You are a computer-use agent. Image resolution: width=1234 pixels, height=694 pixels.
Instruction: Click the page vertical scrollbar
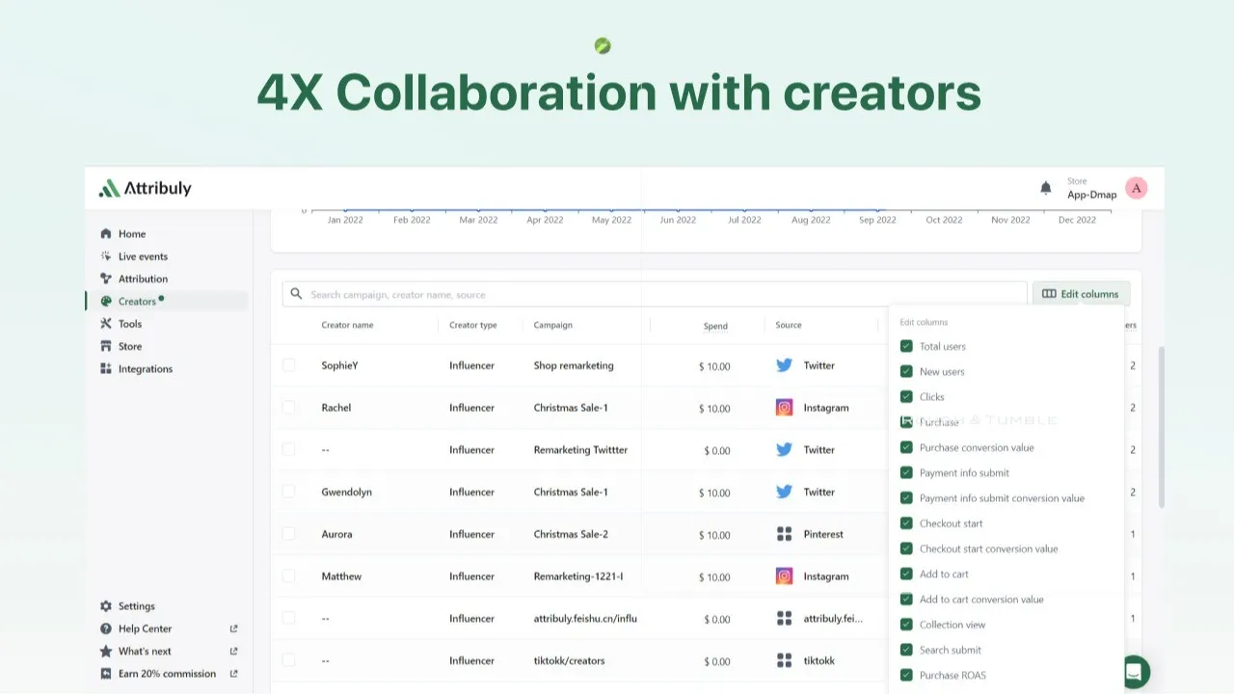(x=1161, y=427)
